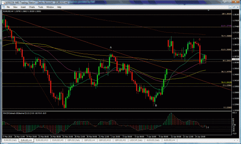
Task: Open the AUDUSD,Daily chart tab
Action: (x=153, y=140)
